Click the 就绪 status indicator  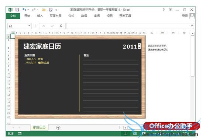tap(11, 133)
